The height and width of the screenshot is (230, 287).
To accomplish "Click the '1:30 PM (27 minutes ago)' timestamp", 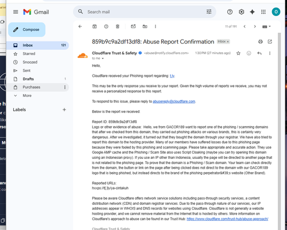I will [213, 53].
